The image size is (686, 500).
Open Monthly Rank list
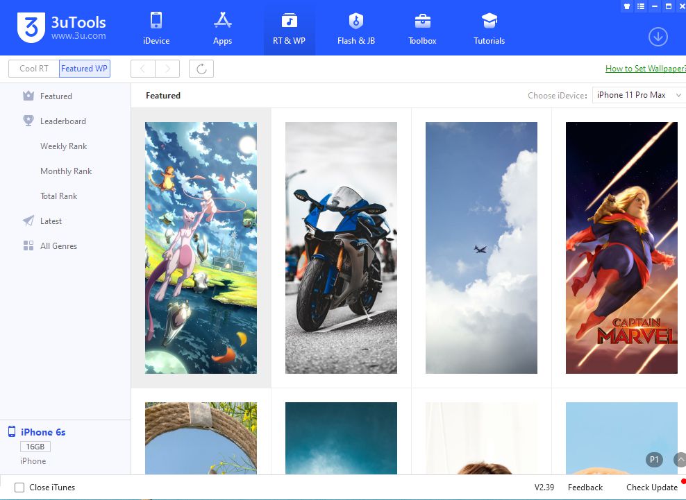[66, 171]
